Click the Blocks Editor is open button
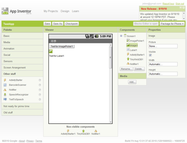This screenshot has height=143, width=187. tap(146, 24)
